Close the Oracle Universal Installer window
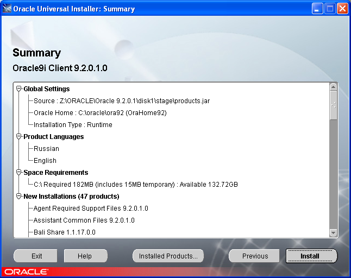The image size is (351, 278). (342, 9)
